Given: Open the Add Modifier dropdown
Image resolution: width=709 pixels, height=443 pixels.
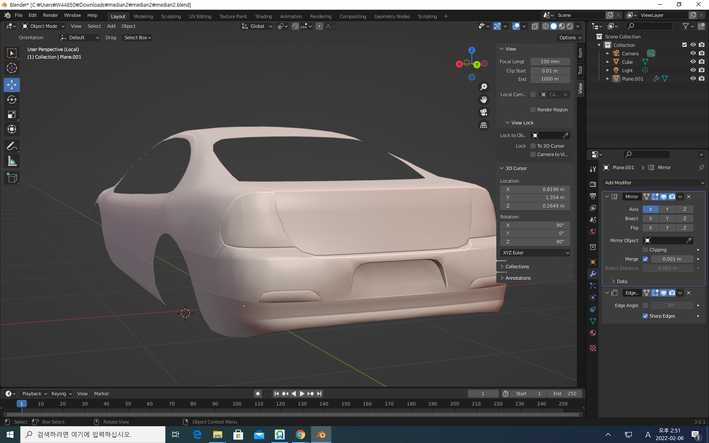Looking at the screenshot, I should tap(654, 183).
